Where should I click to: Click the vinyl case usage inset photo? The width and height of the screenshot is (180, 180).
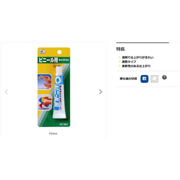click(x=45, y=82)
